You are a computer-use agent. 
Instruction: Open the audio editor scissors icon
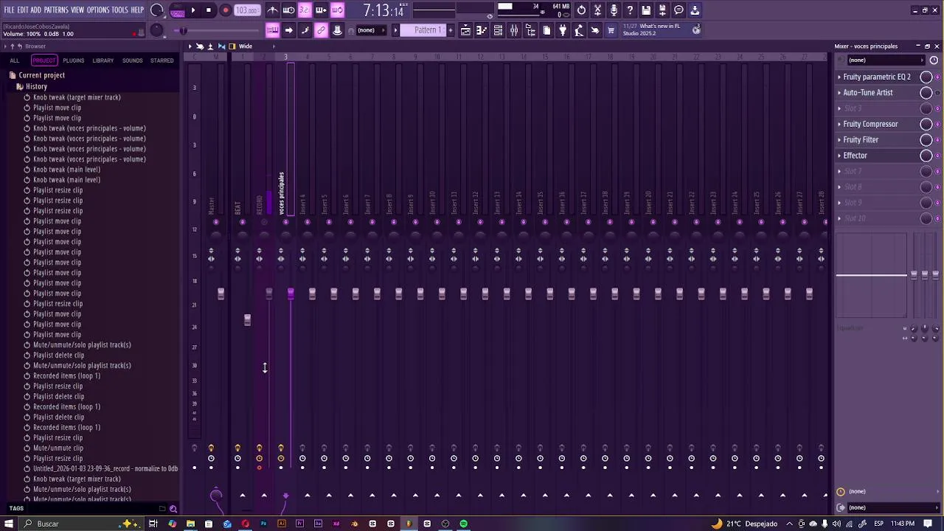597,10
